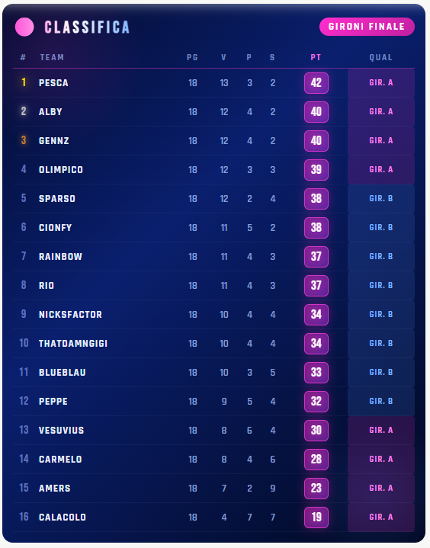430x548 pixels.
Task: Click CARMELO's 28 points badge
Action: [x=316, y=460]
